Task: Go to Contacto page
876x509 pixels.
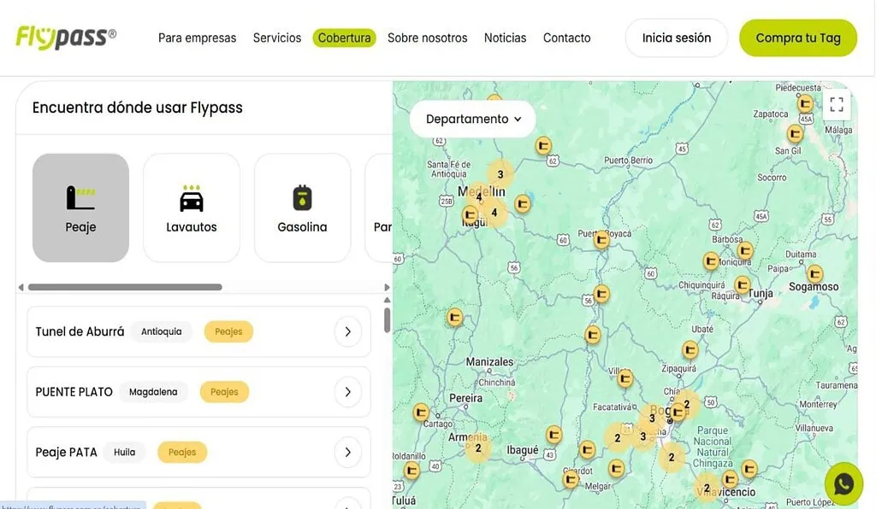Action: [566, 38]
